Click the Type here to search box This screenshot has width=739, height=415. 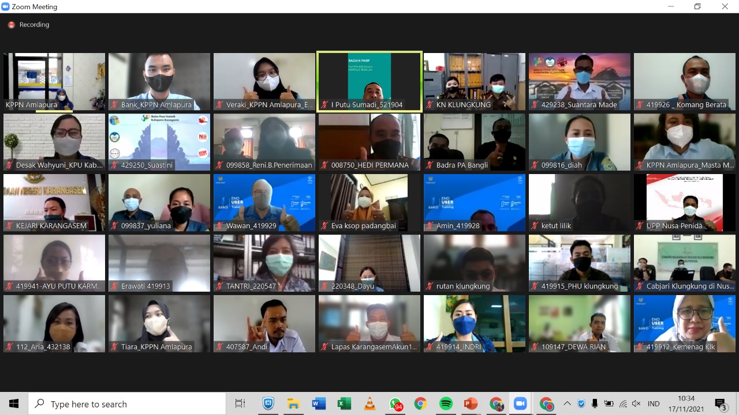(127, 403)
